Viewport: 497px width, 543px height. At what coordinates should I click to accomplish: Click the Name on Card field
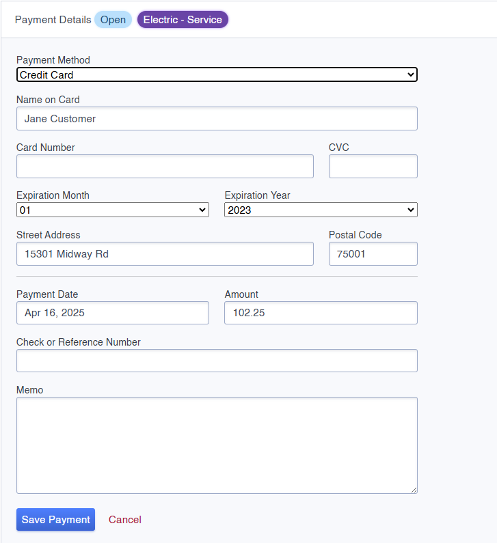[x=217, y=119]
